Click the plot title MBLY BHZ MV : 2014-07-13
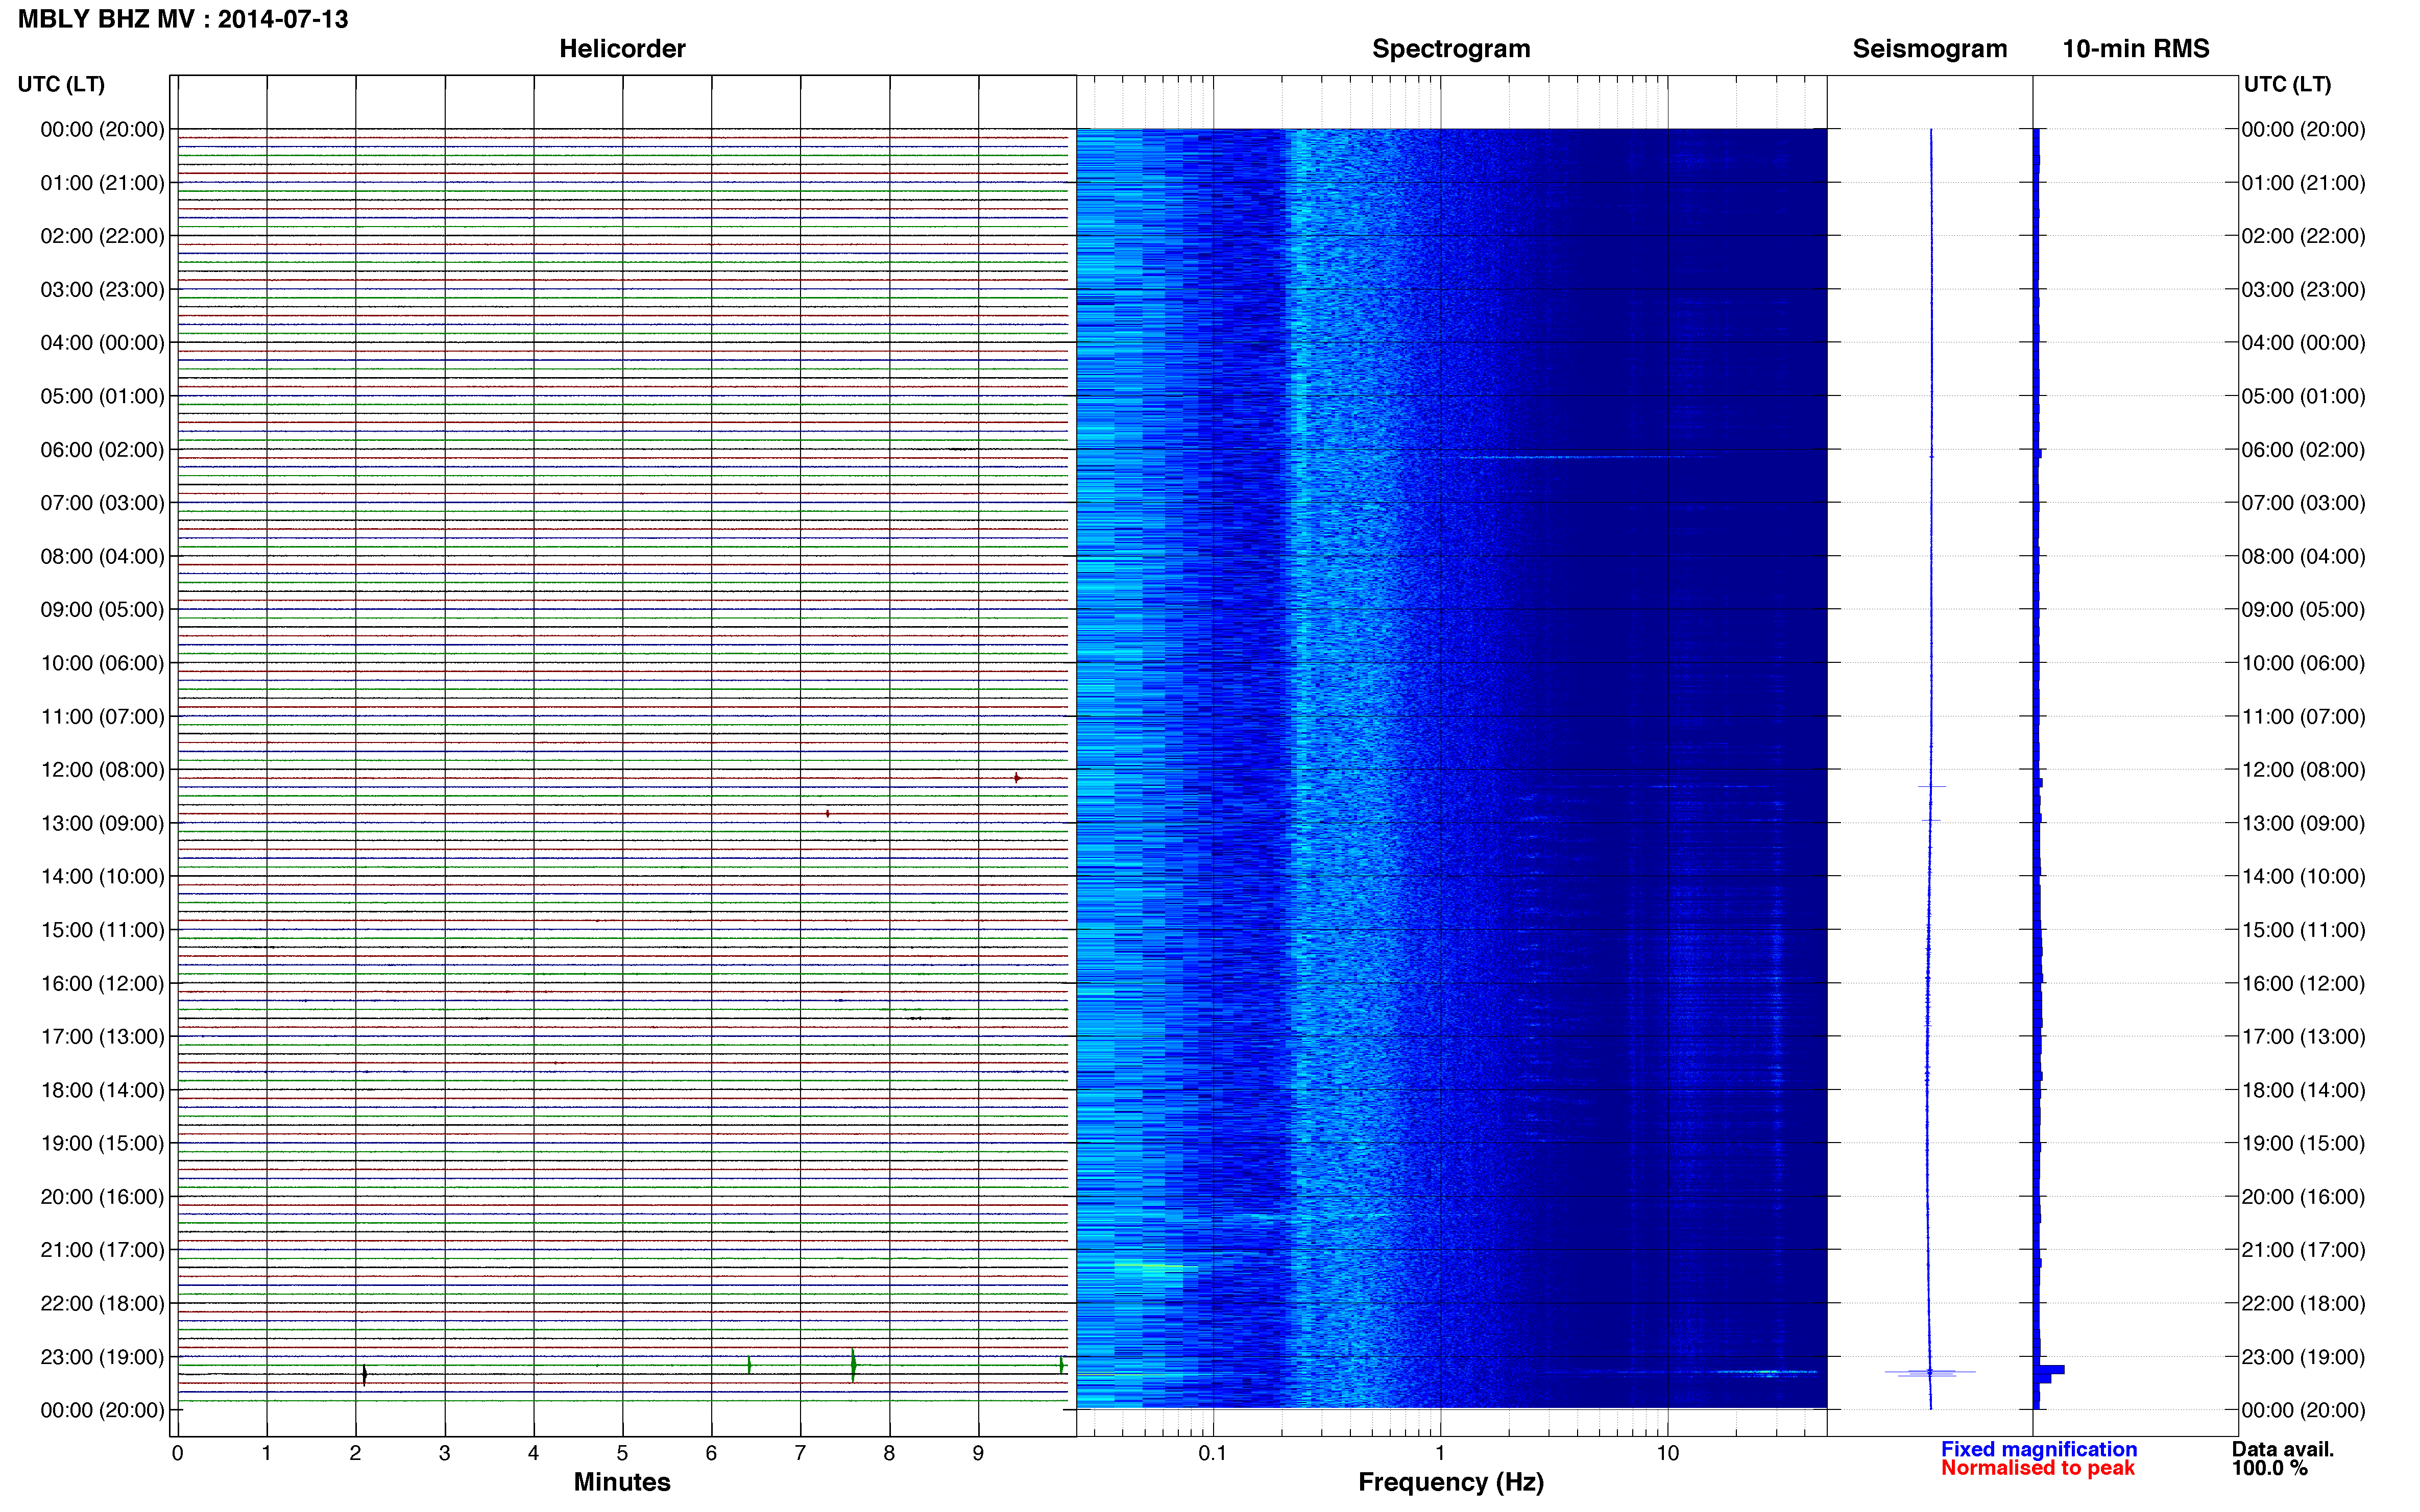Screen dimensions: 2420x1512 pos(183,19)
